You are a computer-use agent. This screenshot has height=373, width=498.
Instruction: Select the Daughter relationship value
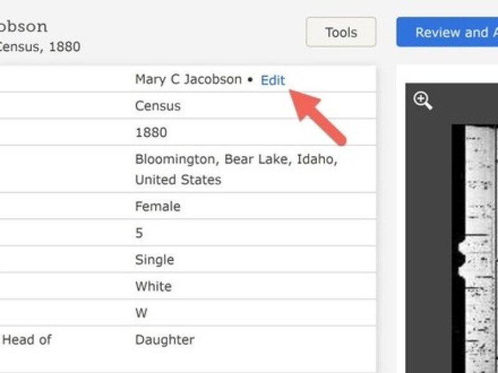164,340
